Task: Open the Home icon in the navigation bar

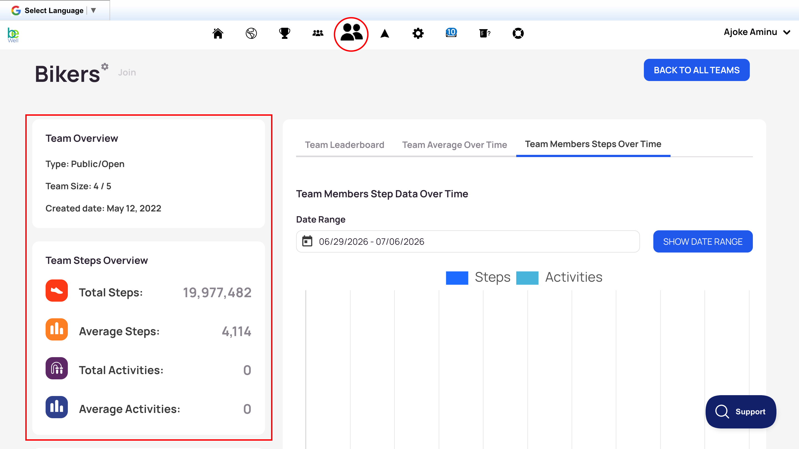Action: [218, 33]
